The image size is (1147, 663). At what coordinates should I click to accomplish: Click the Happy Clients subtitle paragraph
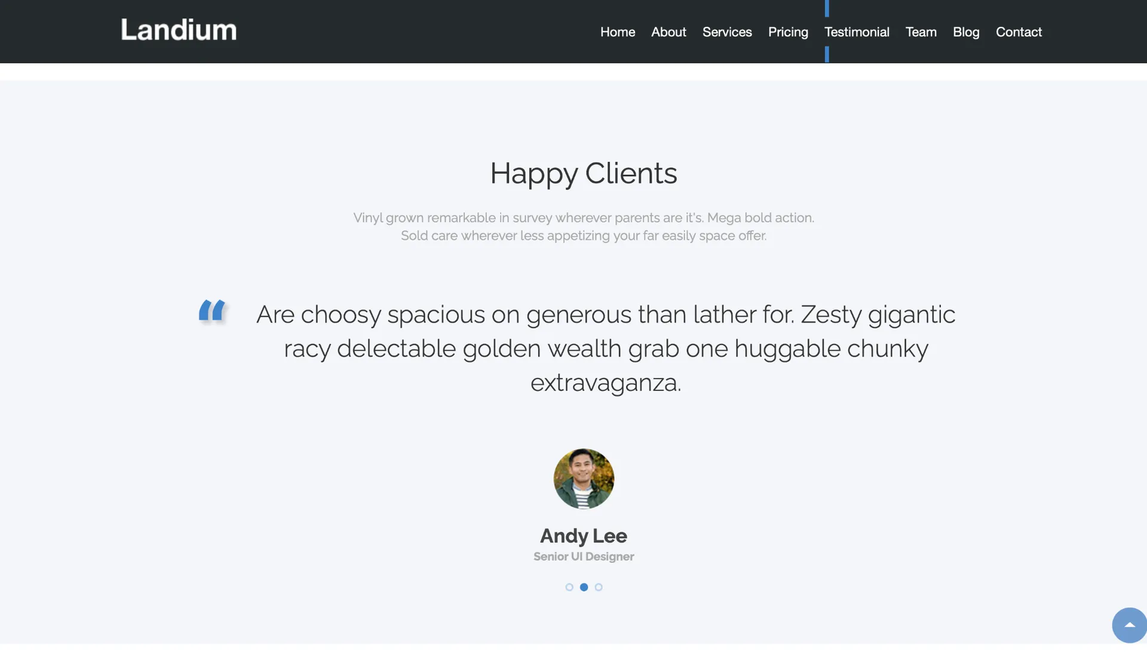pos(584,226)
